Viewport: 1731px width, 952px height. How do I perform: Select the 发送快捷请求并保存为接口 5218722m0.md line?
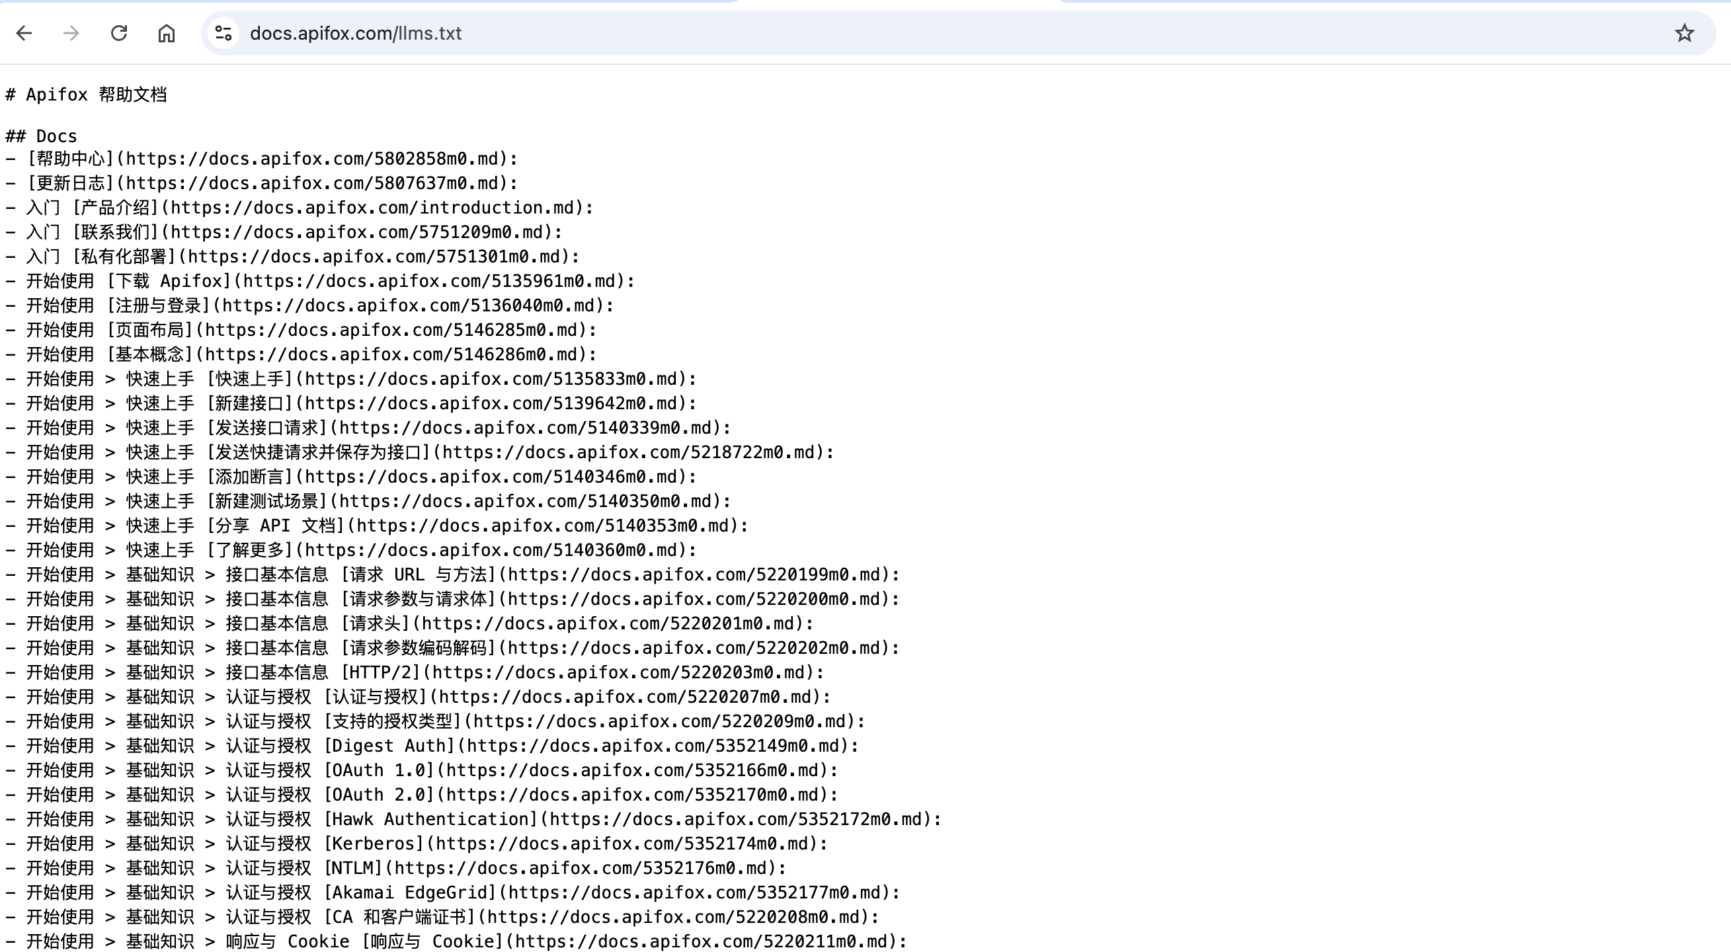tap(420, 452)
